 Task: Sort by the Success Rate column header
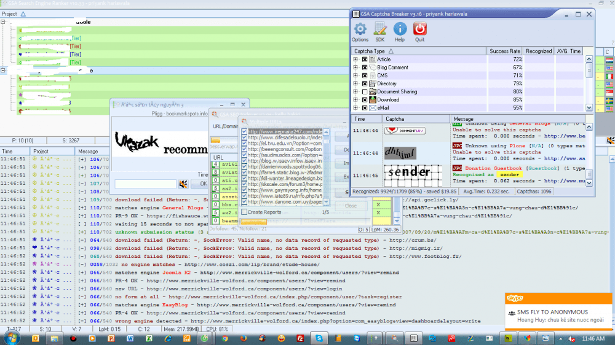504,52
